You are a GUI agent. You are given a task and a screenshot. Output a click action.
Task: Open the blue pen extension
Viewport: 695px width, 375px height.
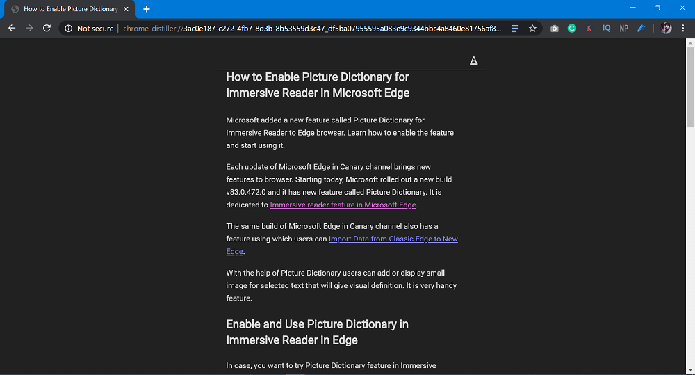(641, 29)
